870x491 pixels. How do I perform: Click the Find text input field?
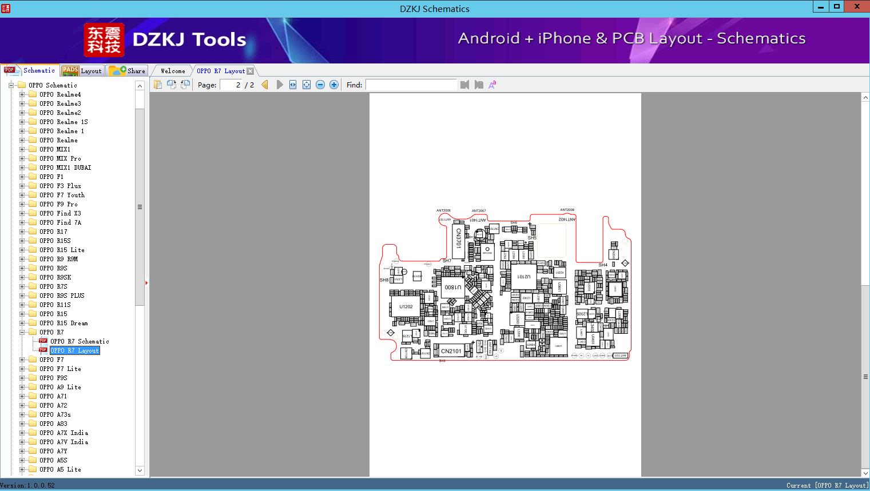(411, 85)
